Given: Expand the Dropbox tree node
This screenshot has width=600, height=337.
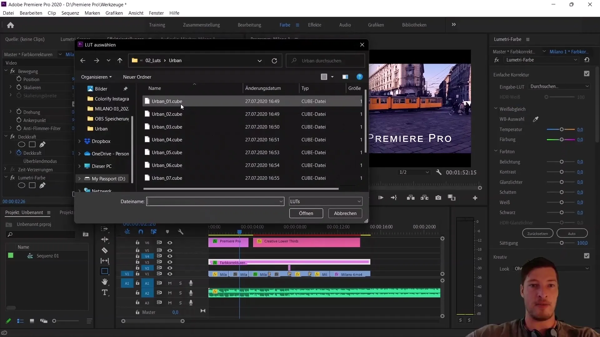Looking at the screenshot, I should pyautogui.click(x=79, y=141).
